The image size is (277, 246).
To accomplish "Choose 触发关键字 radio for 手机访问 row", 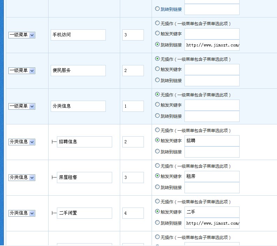I will click(x=157, y=34).
